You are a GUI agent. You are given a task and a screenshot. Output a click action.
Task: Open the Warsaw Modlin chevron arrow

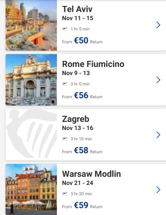(158, 190)
